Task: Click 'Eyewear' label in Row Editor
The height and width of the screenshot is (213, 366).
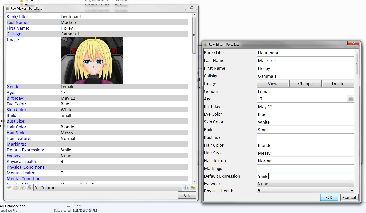Action: tap(212, 184)
